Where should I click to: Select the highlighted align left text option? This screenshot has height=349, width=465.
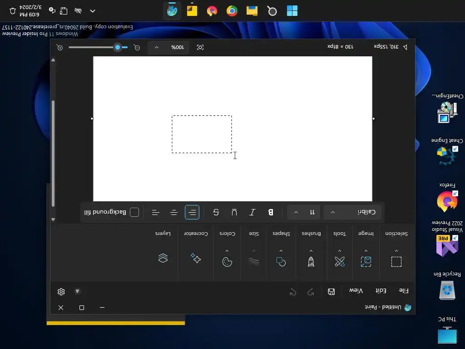(x=192, y=212)
